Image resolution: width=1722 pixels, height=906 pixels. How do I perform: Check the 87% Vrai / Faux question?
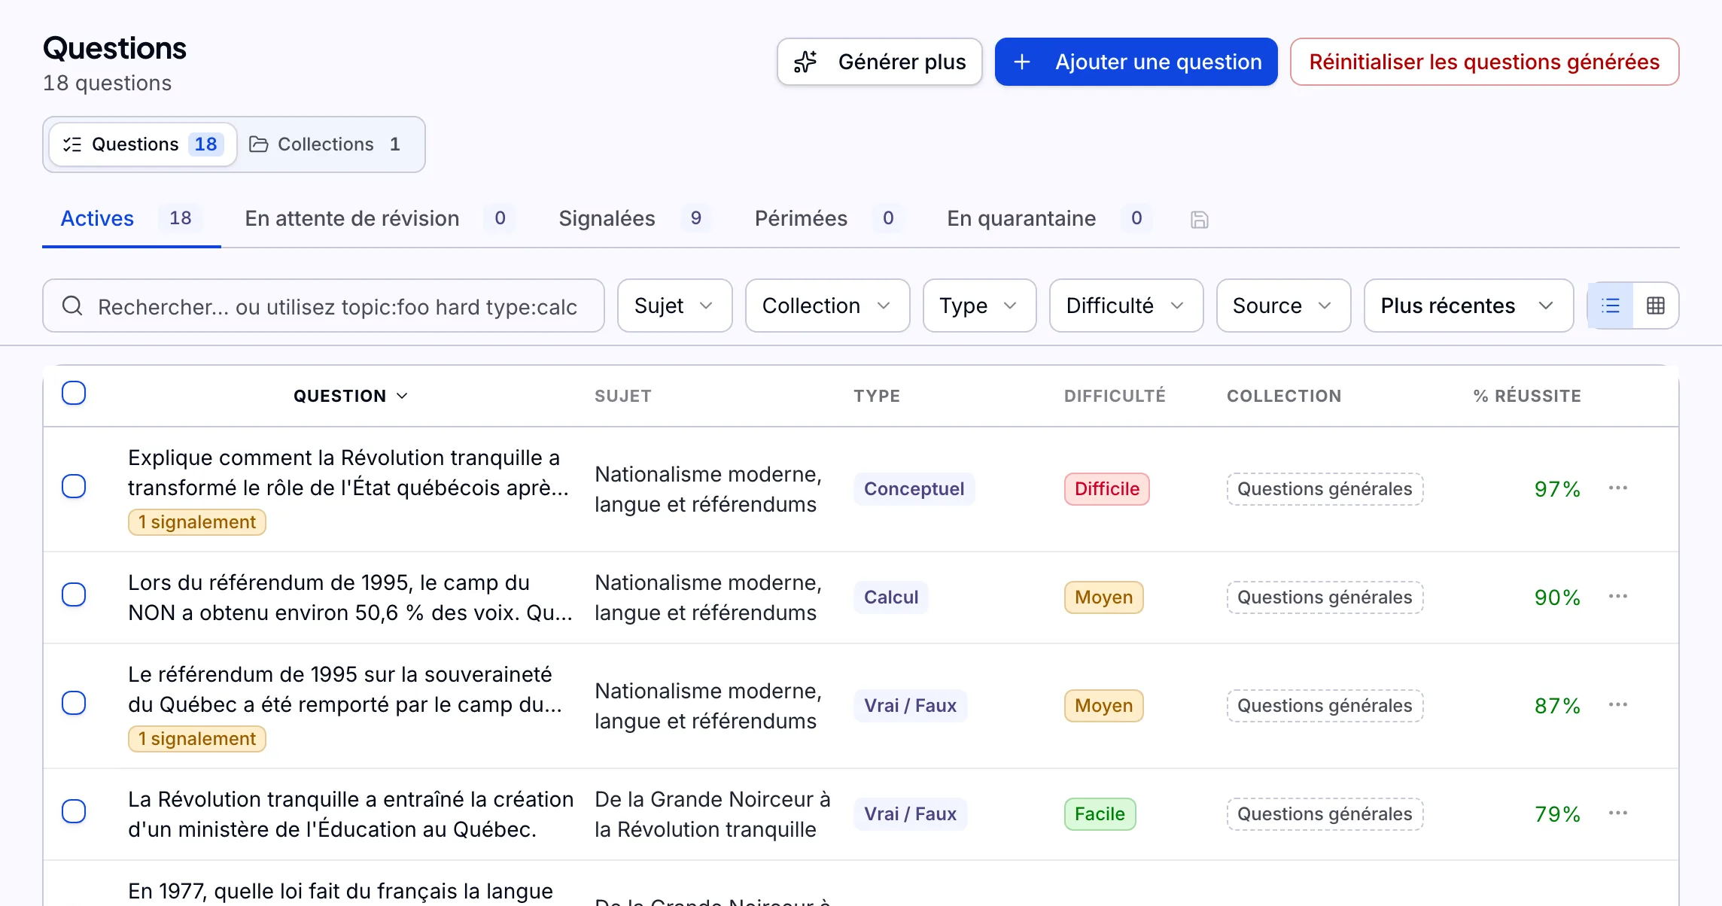pyautogui.click(x=74, y=703)
